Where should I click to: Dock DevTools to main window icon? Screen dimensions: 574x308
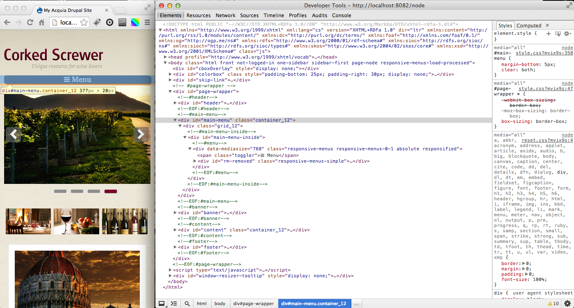[162, 303]
